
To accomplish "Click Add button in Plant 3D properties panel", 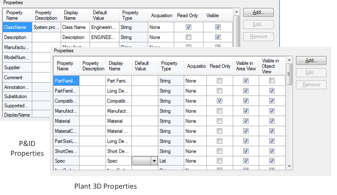I will [311, 60].
